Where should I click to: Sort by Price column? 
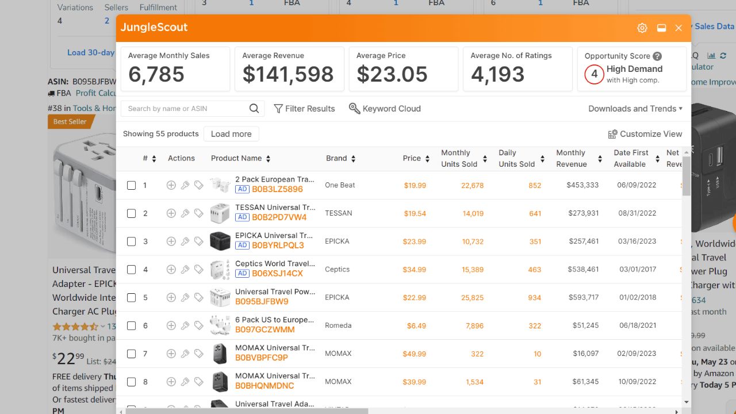tap(427, 159)
